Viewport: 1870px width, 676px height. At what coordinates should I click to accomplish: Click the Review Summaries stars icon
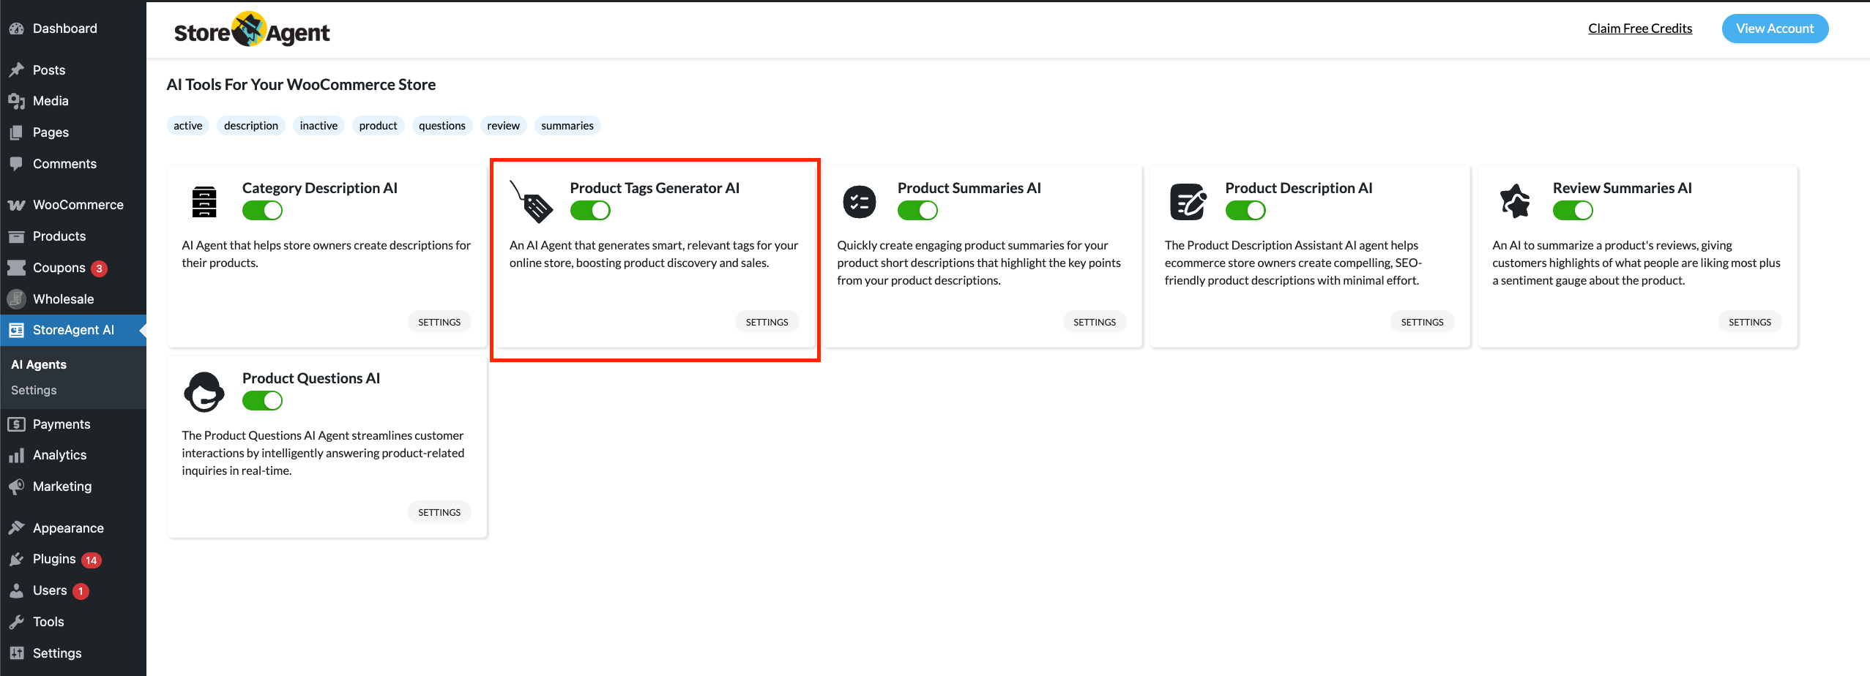tap(1515, 201)
